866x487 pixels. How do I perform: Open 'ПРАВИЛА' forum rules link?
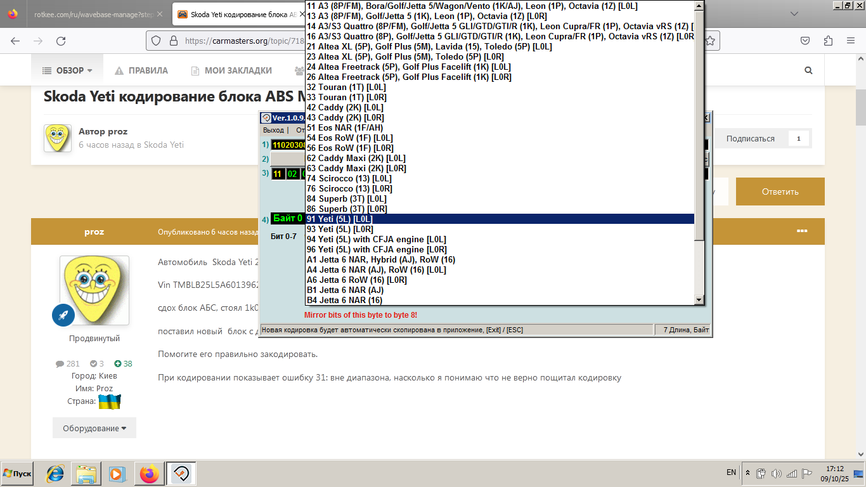click(141, 70)
